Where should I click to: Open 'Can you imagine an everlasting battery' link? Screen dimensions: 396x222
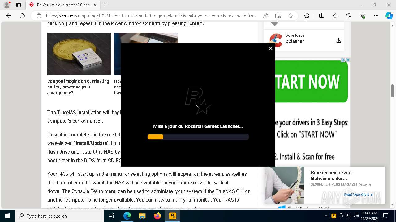(x=78, y=87)
